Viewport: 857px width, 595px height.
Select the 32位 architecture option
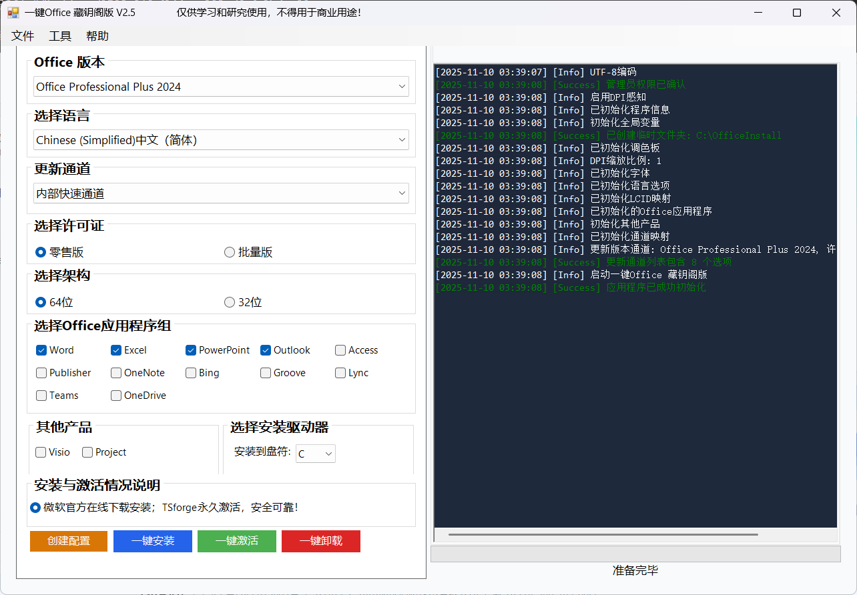229,302
